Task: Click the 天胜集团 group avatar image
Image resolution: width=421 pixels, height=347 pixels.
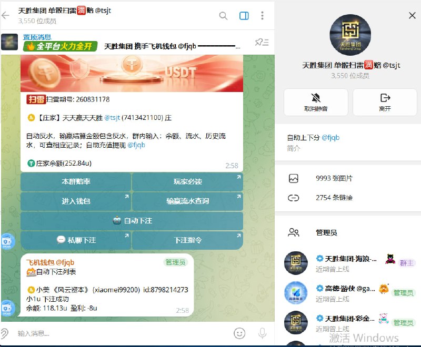Action: pyautogui.click(x=350, y=35)
